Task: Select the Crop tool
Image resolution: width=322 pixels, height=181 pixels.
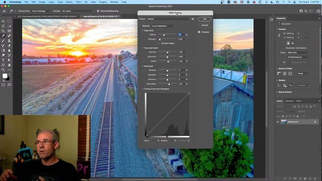Action: pos(3,31)
